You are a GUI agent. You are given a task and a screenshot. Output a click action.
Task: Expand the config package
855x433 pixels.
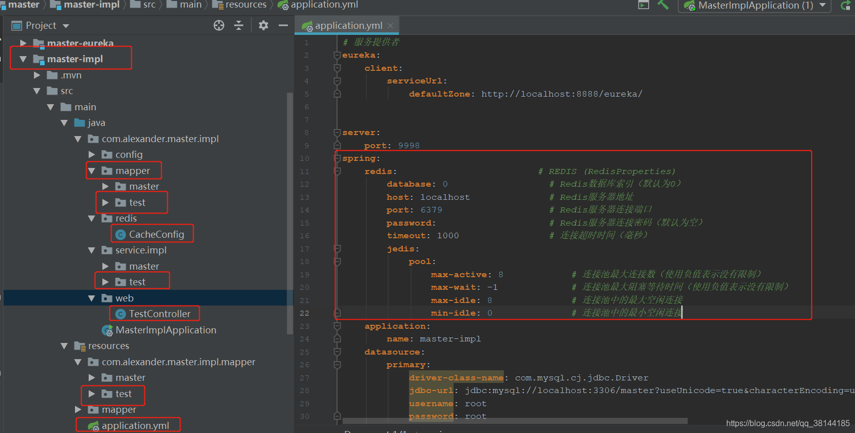[92, 155]
